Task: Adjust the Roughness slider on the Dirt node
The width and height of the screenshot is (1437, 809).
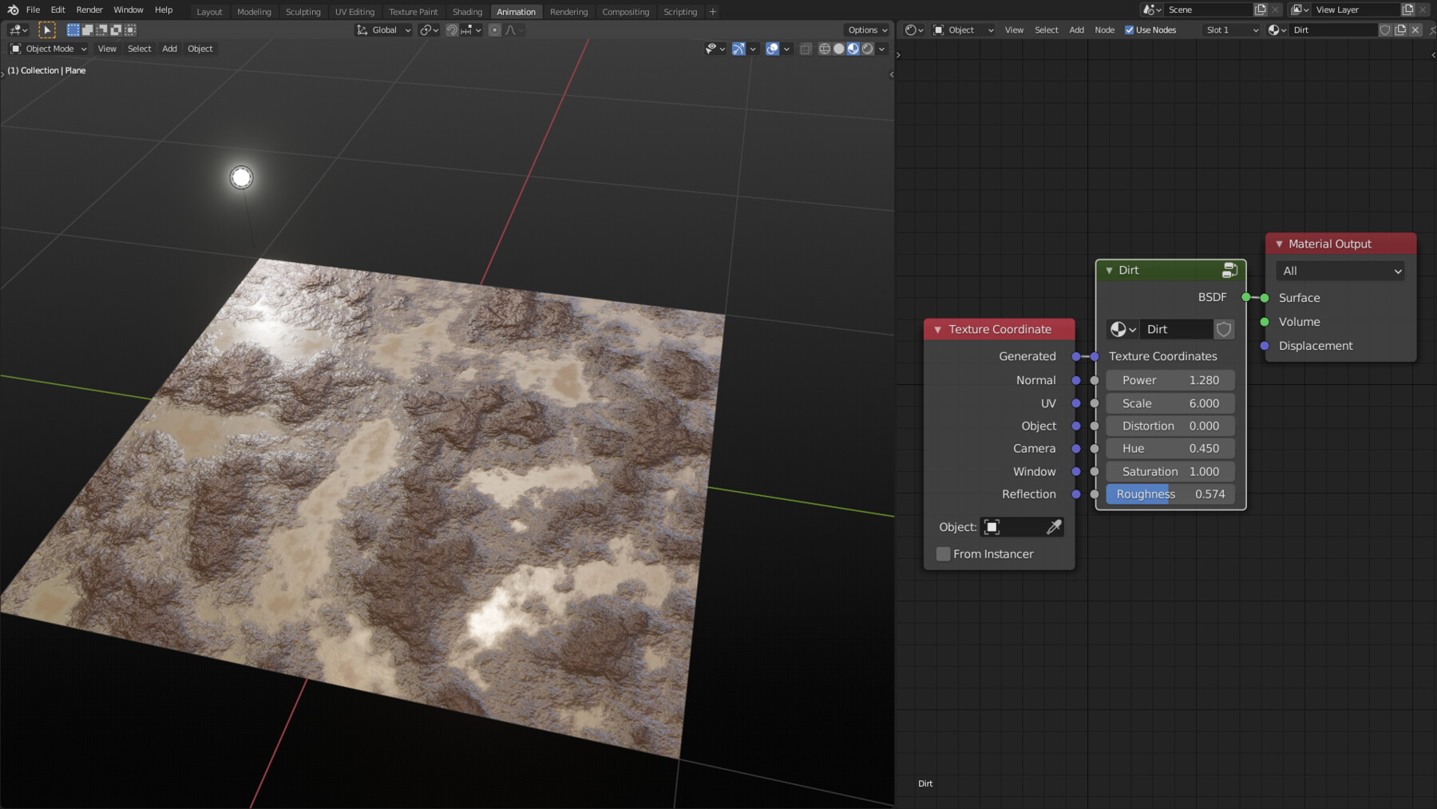Action: tap(1170, 494)
